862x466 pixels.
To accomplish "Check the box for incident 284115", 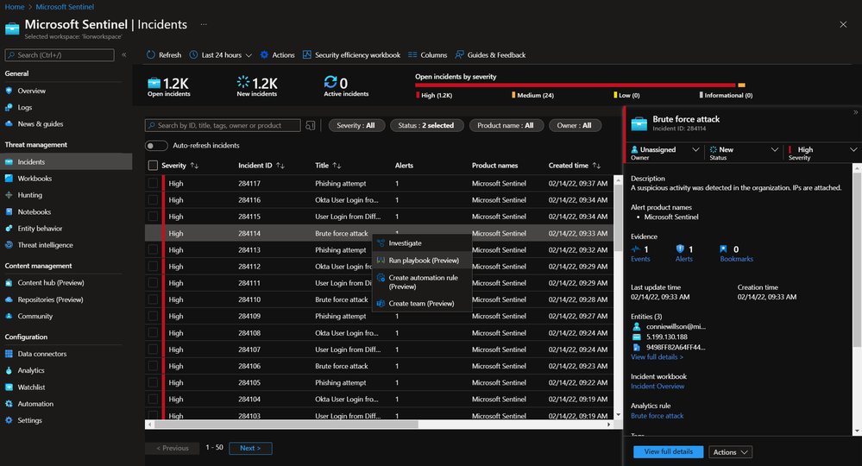I will point(153,217).
